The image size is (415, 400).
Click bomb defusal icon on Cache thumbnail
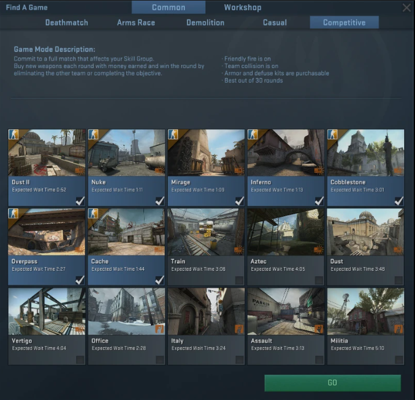[159, 250]
